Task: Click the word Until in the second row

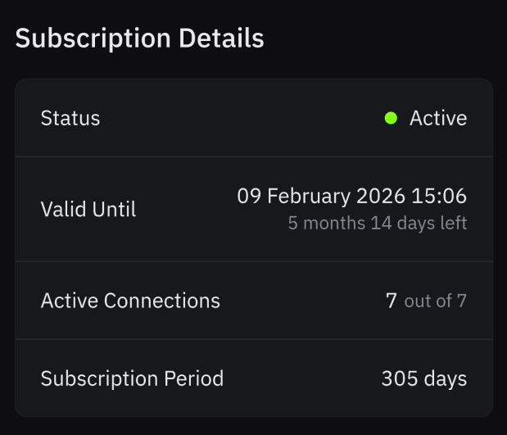Action: pos(112,209)
